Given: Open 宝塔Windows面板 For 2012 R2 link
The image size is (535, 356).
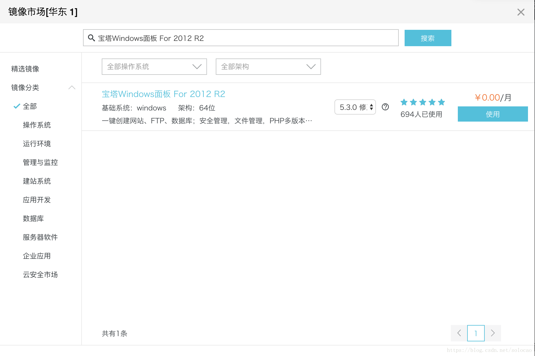Looking at the screenshot, I should (163, 94).
